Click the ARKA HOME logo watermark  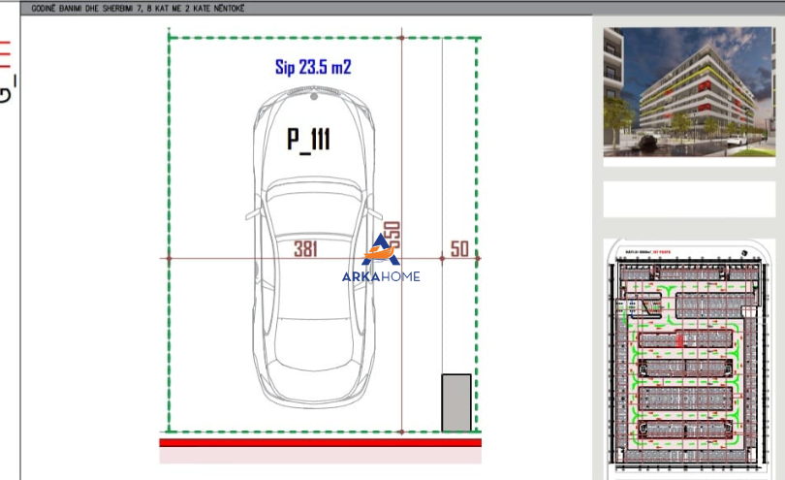click(x=380, y=262)
